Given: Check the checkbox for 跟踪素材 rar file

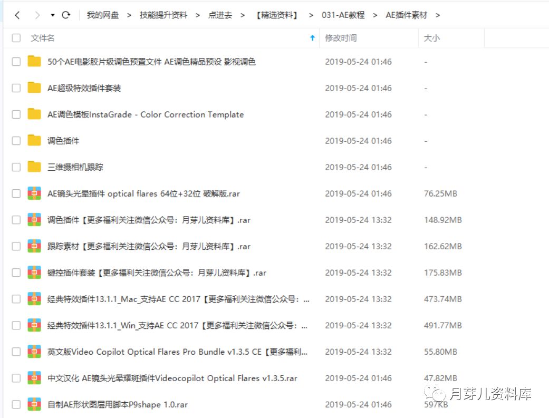Looking at the screenshot, I should (x=15, y=246).
